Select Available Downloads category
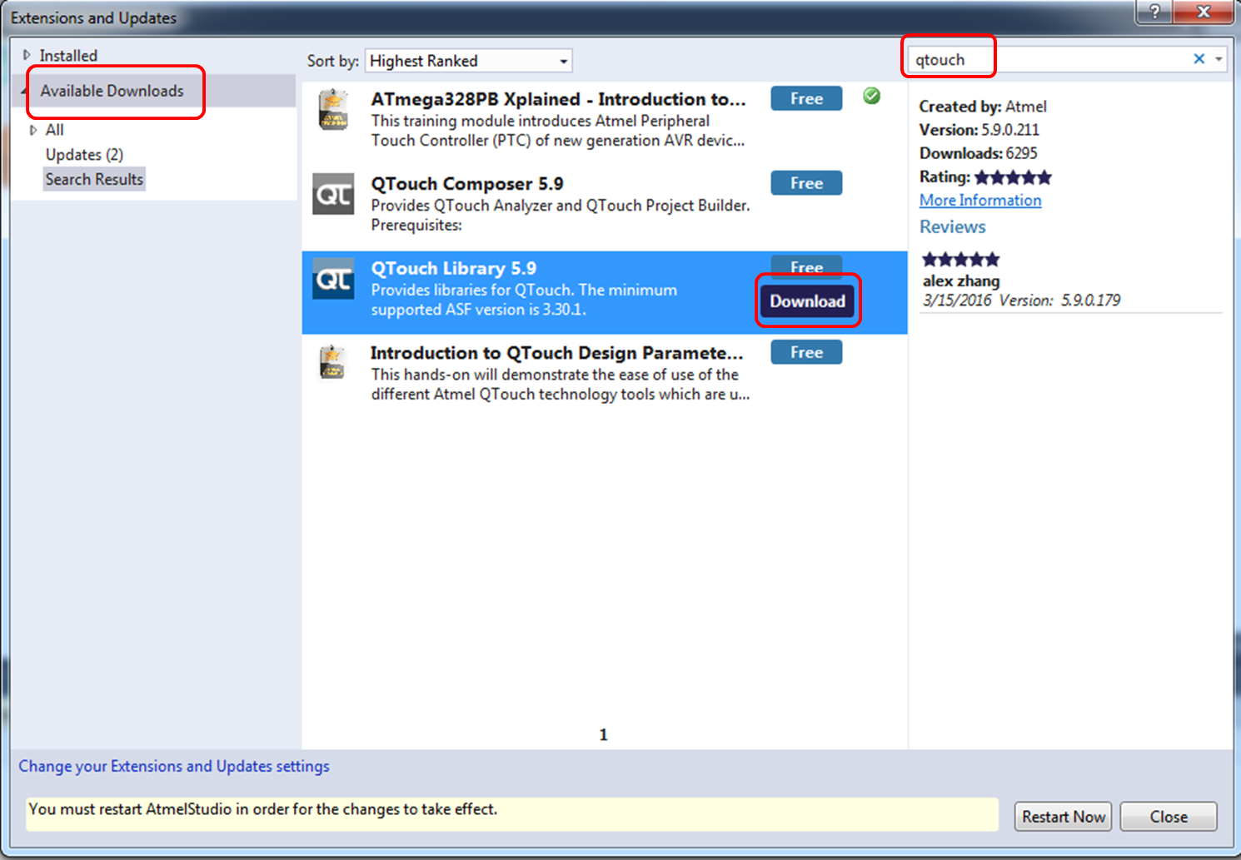This screenshot has height=860, width=1241. point(112,91)
